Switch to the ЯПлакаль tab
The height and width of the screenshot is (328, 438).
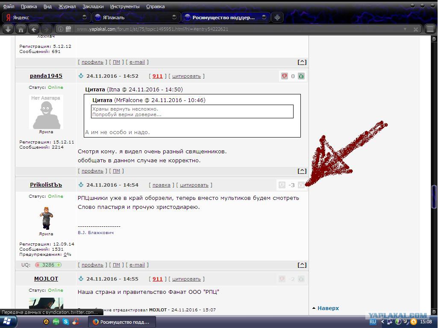136,18
